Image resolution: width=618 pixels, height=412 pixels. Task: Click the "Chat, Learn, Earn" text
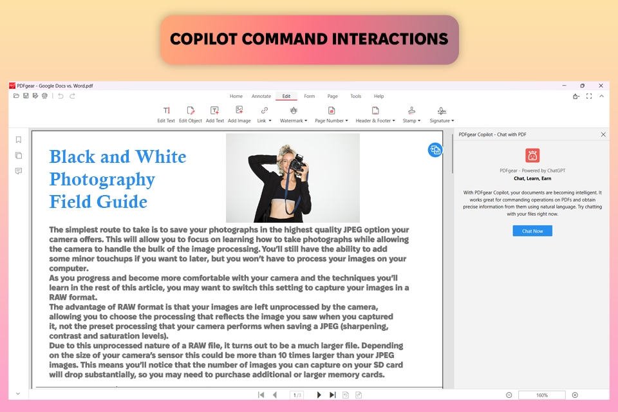[x=532, y=178]
